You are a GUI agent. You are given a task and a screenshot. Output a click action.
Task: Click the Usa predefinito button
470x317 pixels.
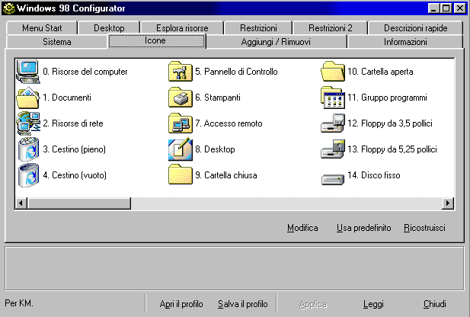pos(363,228)
